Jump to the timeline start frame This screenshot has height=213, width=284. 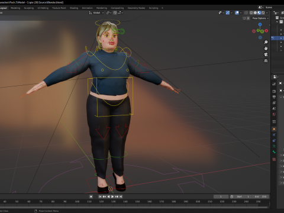(100, 196)
